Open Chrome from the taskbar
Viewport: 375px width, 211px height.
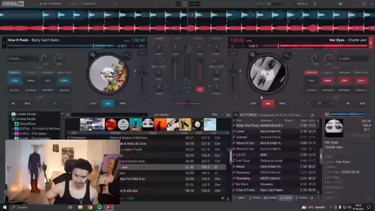coord(90,207)
